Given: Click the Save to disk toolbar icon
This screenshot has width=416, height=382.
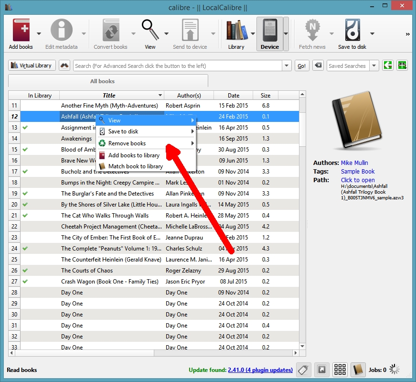Looking at the screenshot, I should (x=352, y=30).
